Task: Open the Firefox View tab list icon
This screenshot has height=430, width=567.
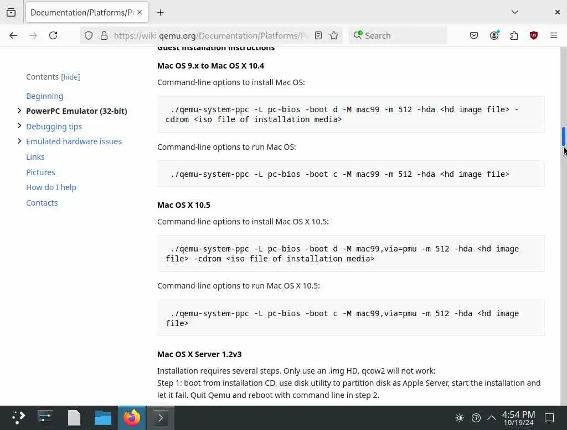Action: (x=11, y=12)
